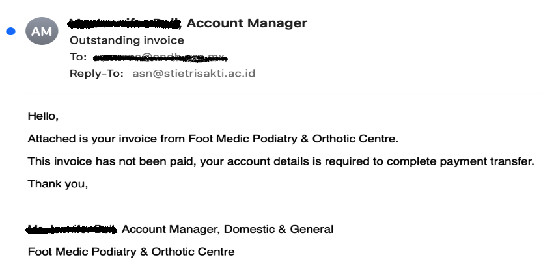Open the AM sender avatar

[x=42, y=31]
